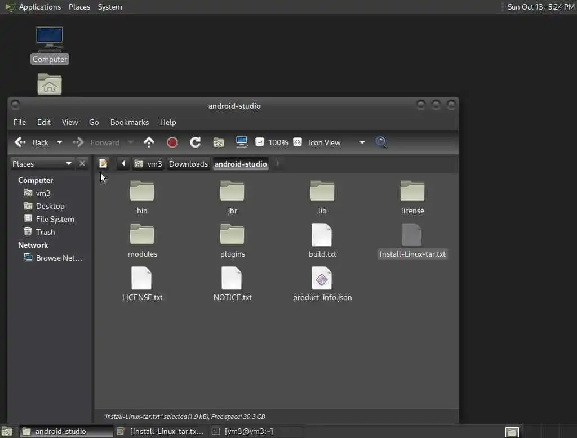Select the LICENSE.txt file icon
Screen dimensions: 577x438
click(x=141, y=278)
